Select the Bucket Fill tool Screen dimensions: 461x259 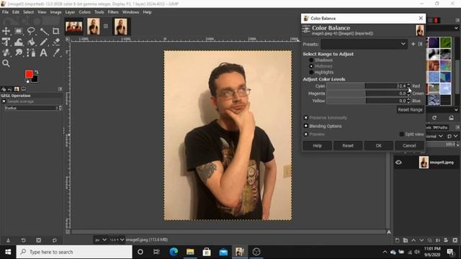31,42
